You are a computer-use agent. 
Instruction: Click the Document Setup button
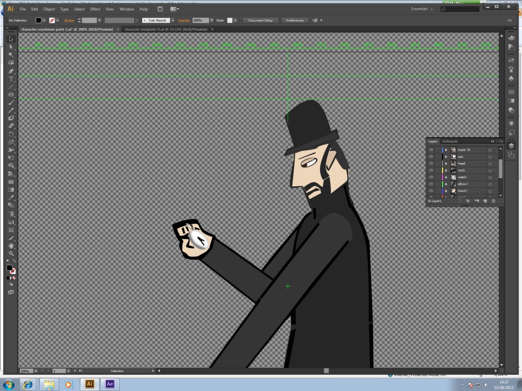[x=260, y=20]
